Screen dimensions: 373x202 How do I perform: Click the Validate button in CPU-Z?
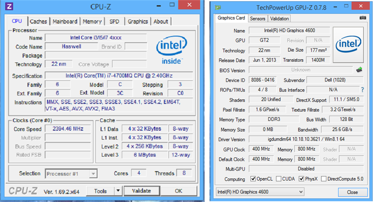click(x=142, y=191)
